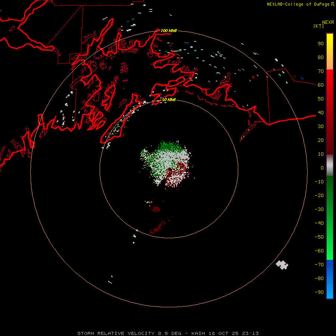Click the 80 value on the velocity scale
Screen dimensions: 336x336
[x=321, y=57]
